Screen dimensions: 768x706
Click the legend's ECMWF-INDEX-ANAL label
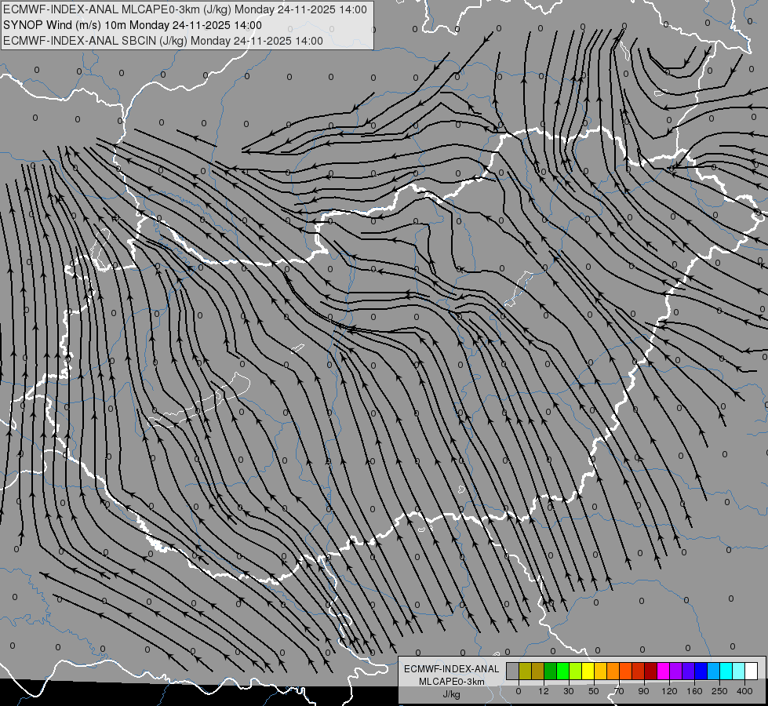(452, 669)
